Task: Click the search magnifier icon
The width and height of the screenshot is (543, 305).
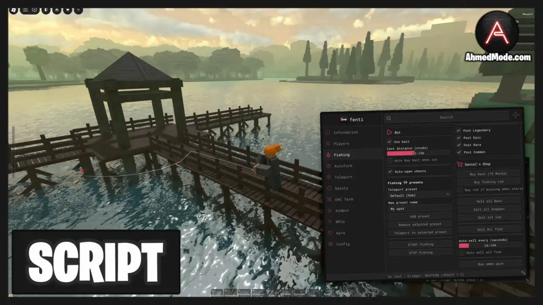Action: pos(389,119)
